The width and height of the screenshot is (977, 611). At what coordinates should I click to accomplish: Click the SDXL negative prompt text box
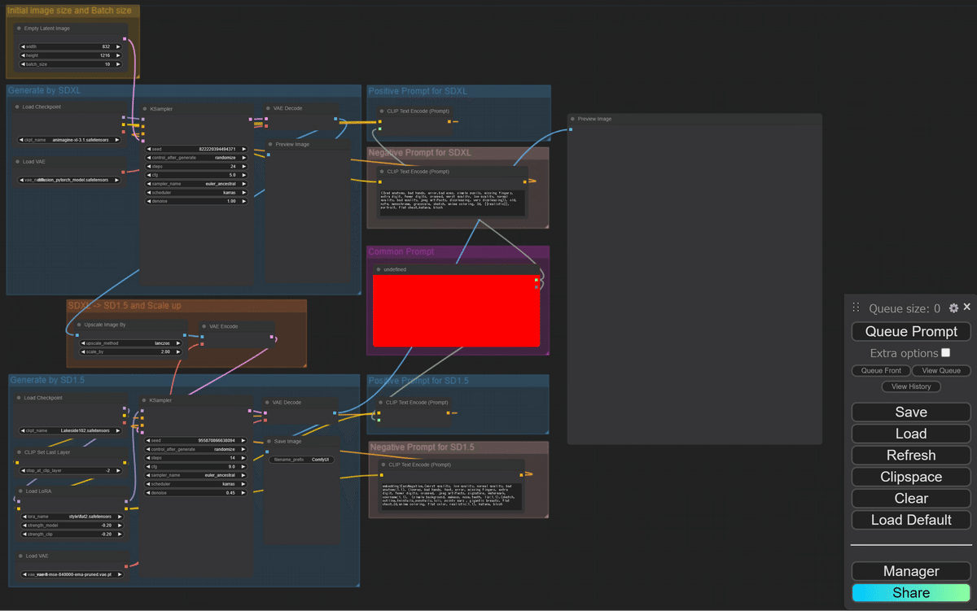(452, 202)
